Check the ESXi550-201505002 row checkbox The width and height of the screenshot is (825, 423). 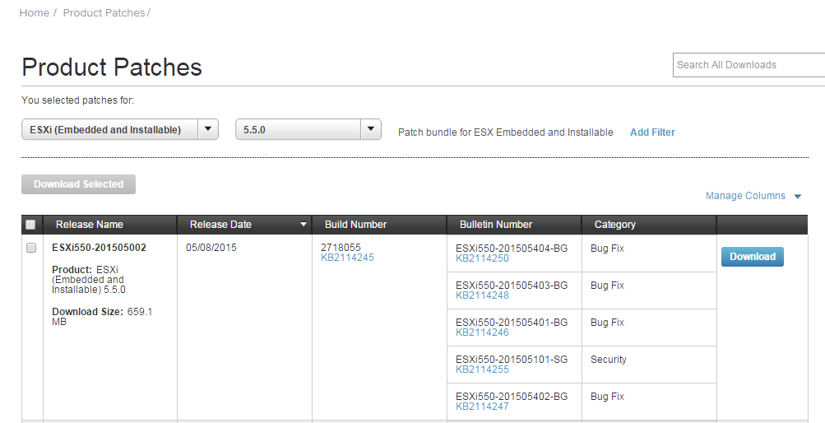(x=31, y=247)
